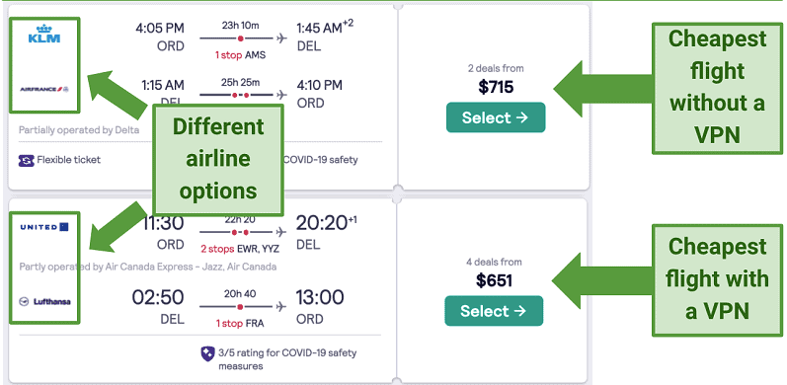
Task: Click the Partially operated by Delta note
Action: coord(79,130)
